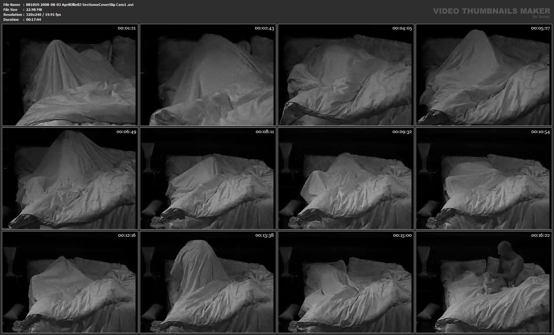The height and width of the screenshot is (335, 554).
Task: Select the "00:09:32" timestamp text
Action: 402,132
